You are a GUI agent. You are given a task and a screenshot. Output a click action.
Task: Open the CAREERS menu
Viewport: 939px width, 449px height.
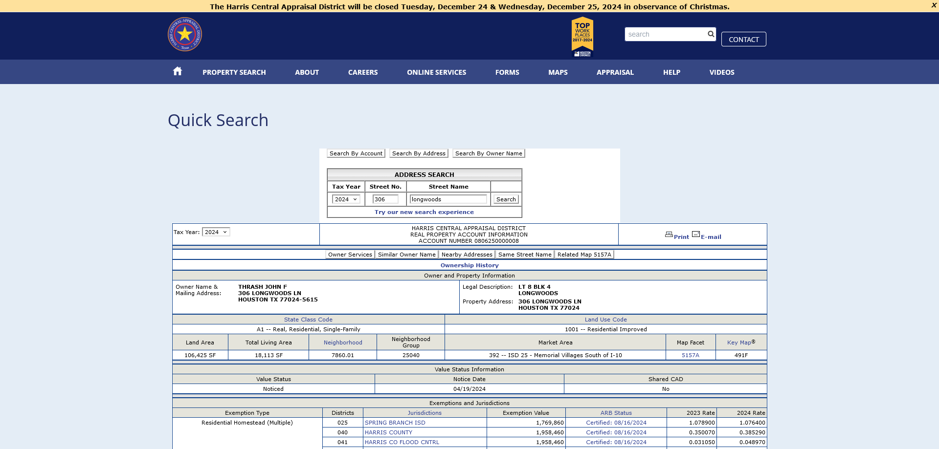click(363, 72)
